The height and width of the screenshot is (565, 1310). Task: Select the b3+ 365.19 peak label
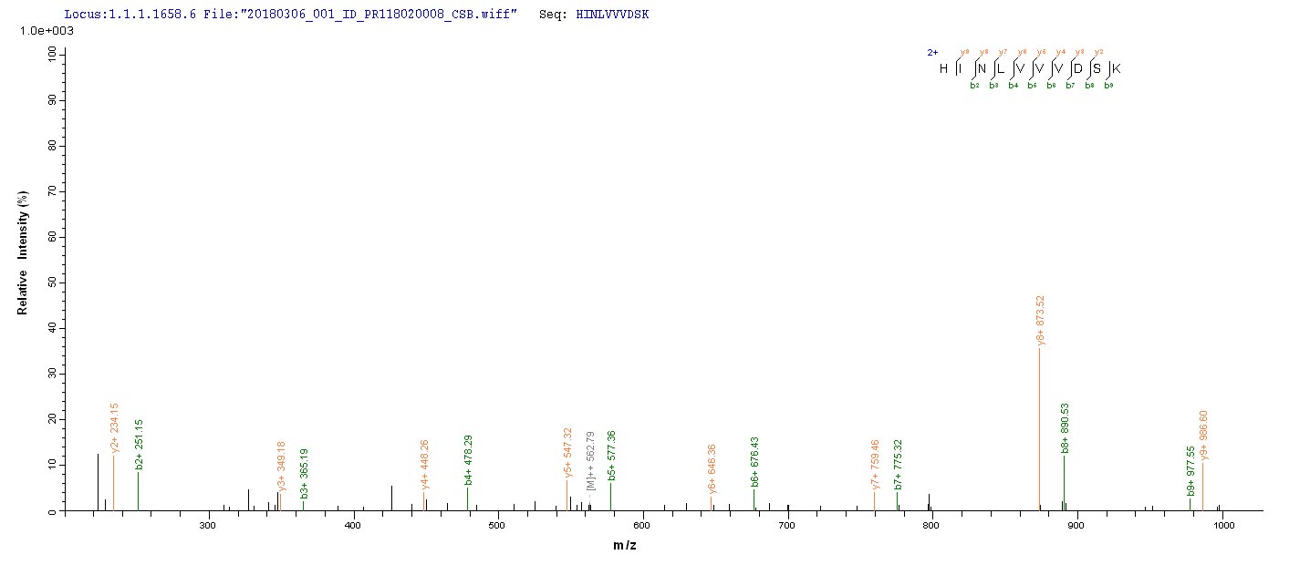tap(305, 474)
